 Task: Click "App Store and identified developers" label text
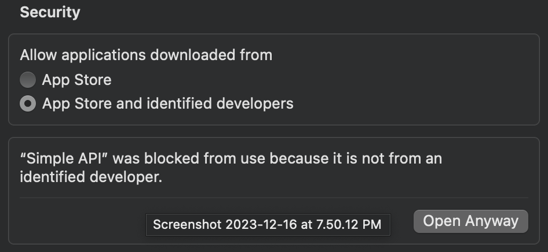coord(168,104)
